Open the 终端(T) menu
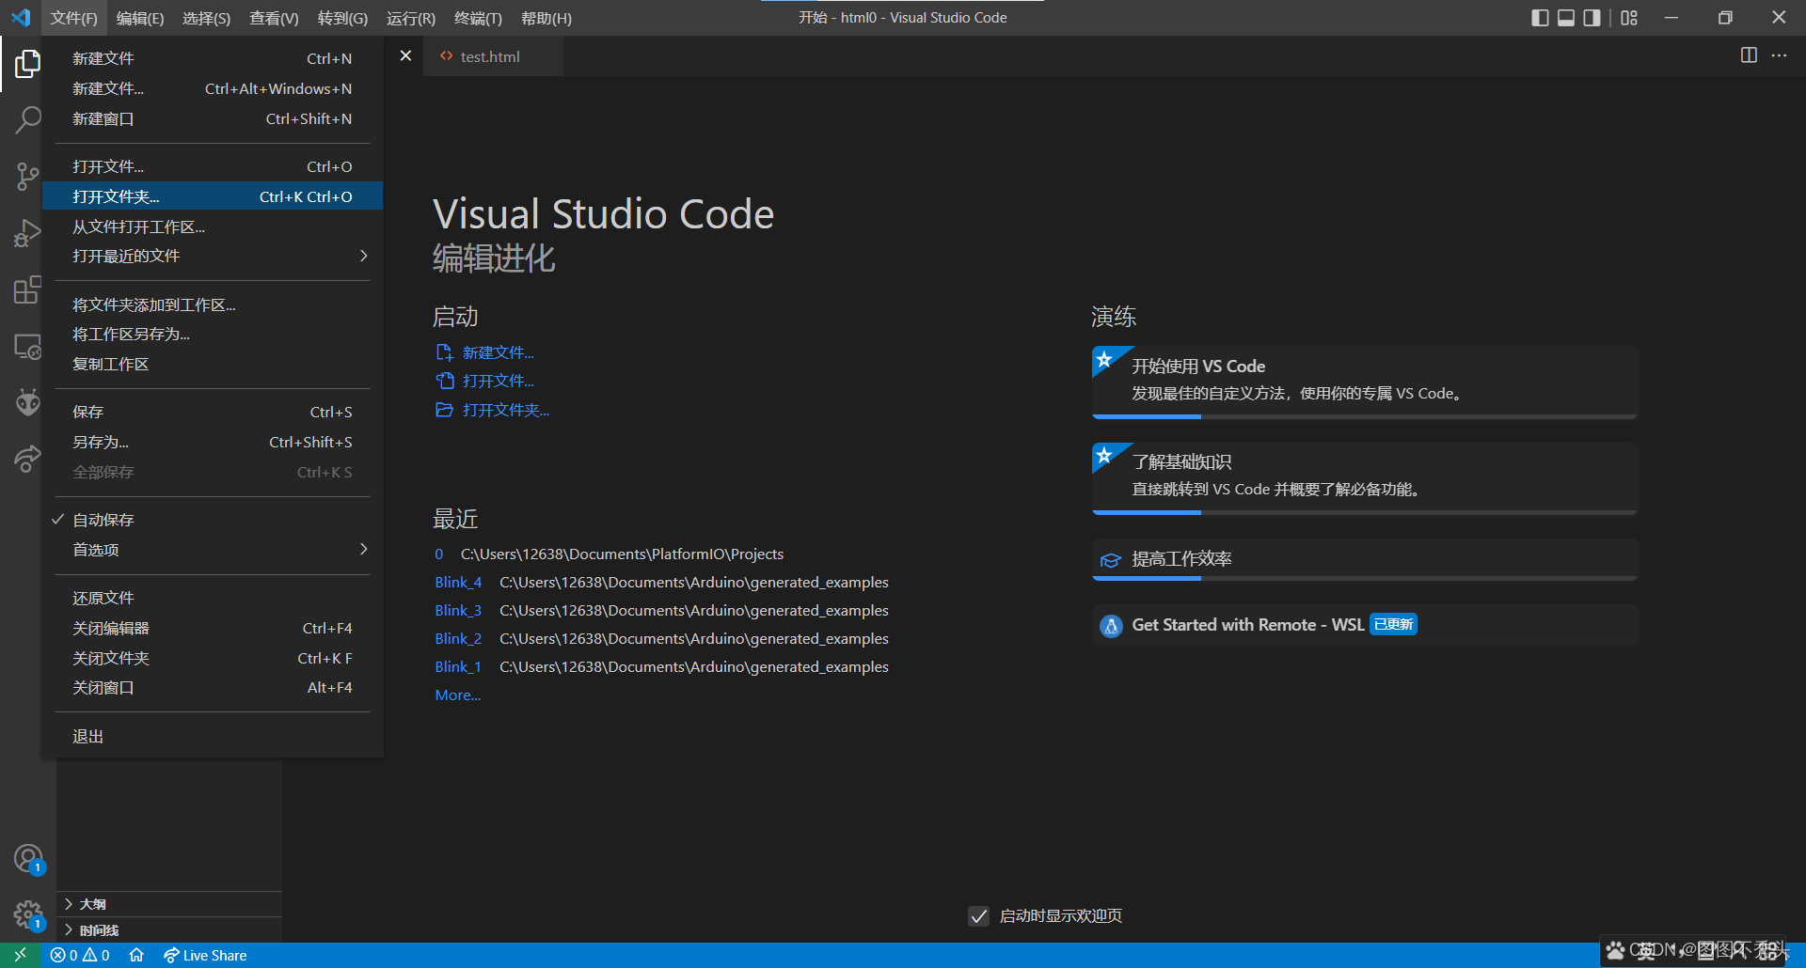This screenshot has width=1806, height=968. pyautogui.click(x=478, y=18)
